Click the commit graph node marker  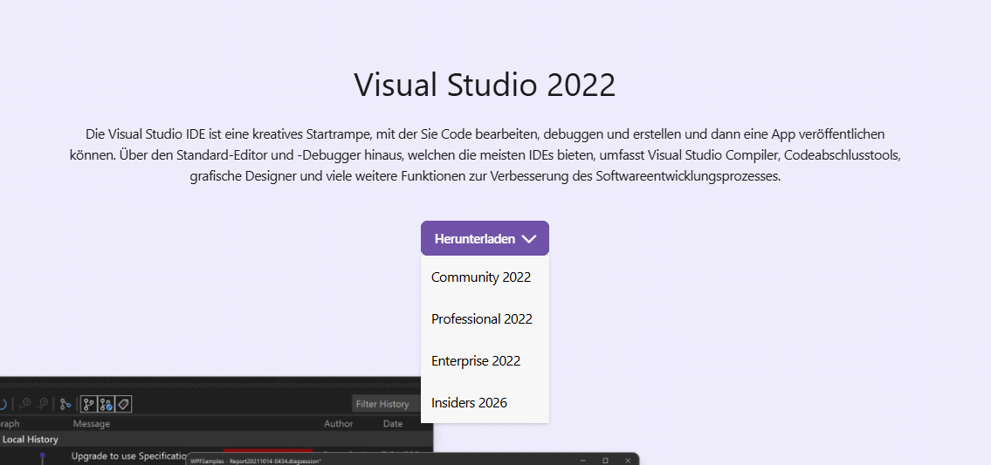click(x=42, y=456)
